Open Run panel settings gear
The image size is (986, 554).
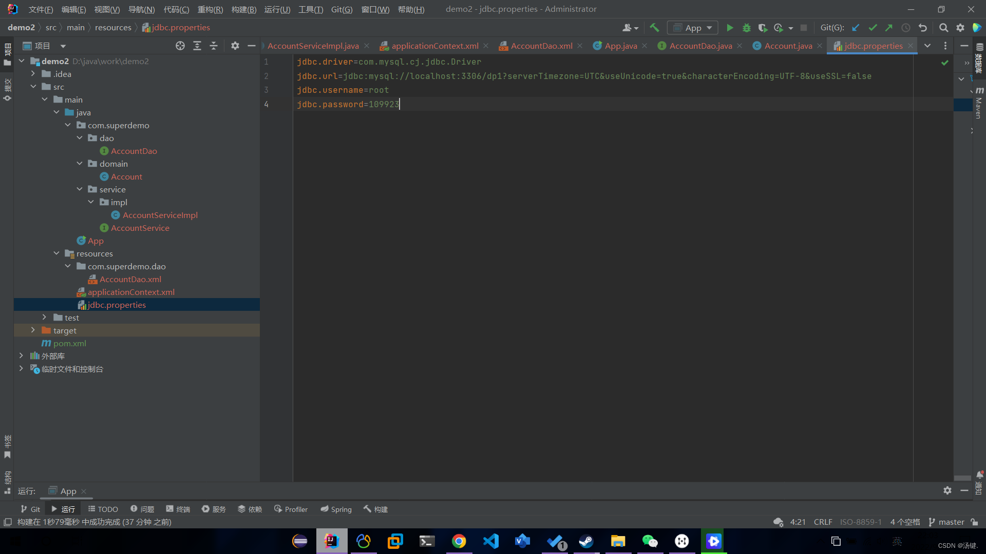[x=947, y=490]
